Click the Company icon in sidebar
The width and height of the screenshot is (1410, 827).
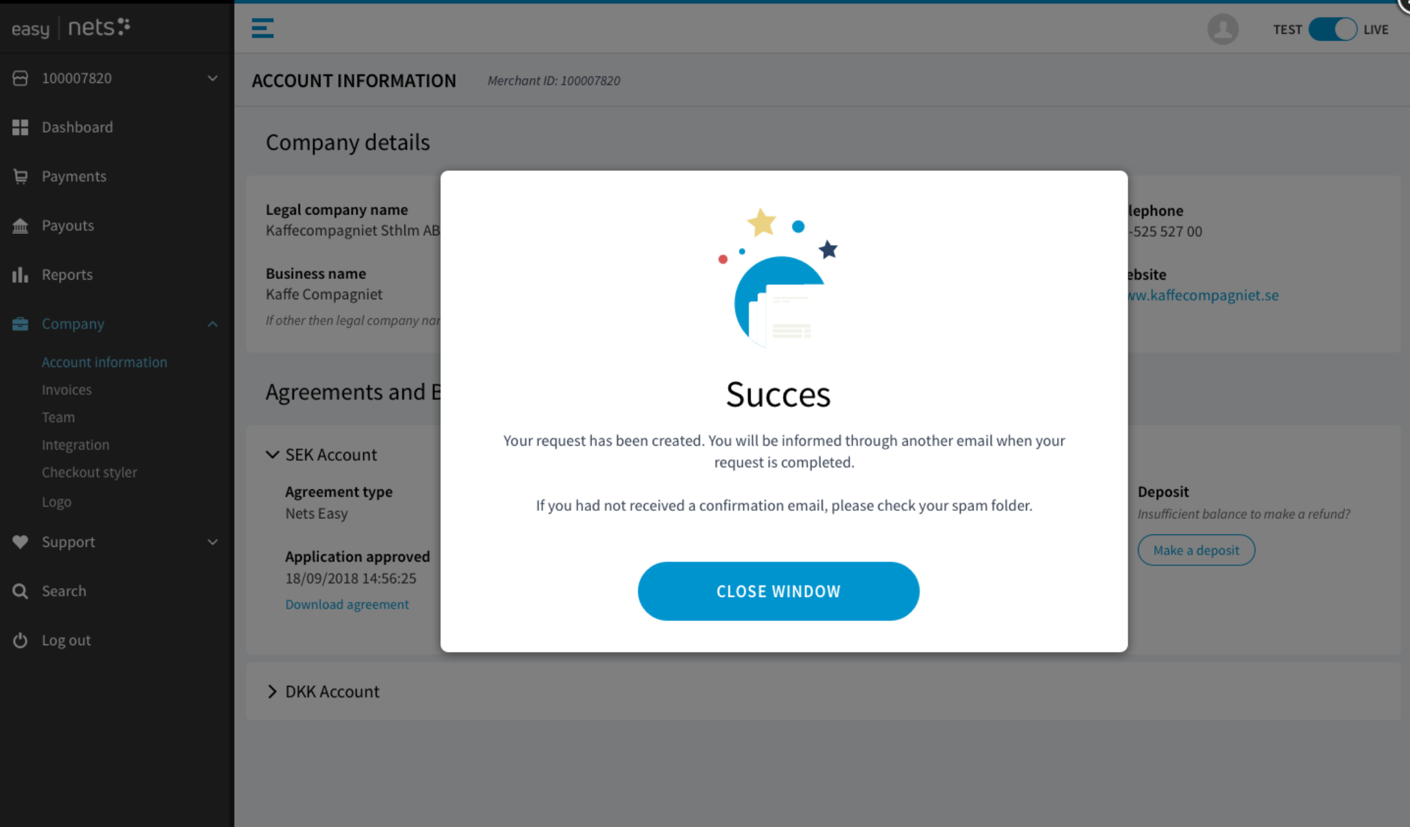click(x=20, y=323)
